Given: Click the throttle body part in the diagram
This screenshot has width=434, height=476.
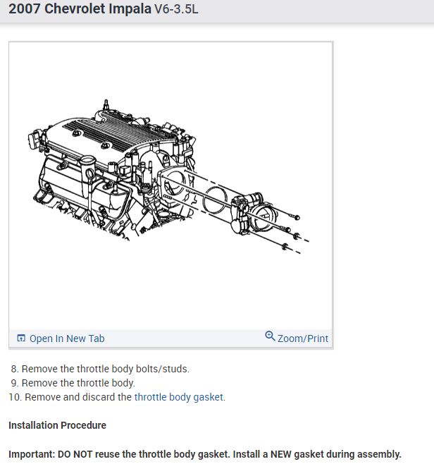Looking at the screenshot, I should [253, 214].
